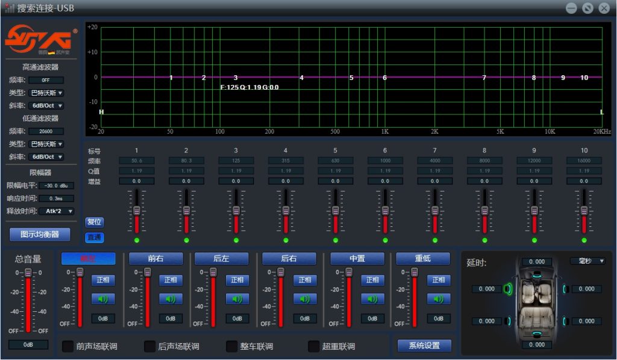Click EQ point 10 on the graph
Viewport: 617px width, 360px height.
pyautogui.click(x=584, y=78)
